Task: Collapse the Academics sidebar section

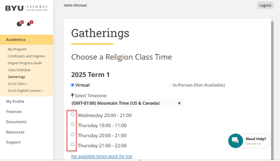Action: [26, 39]
